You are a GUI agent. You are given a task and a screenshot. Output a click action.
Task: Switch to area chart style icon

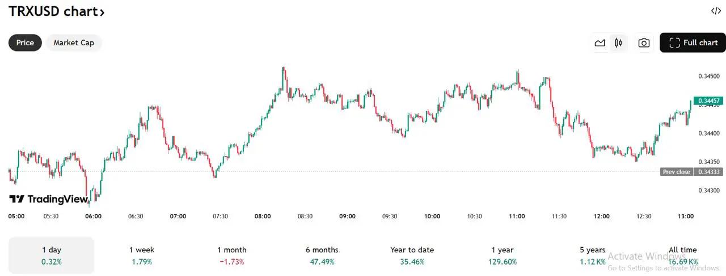(600, 43)
